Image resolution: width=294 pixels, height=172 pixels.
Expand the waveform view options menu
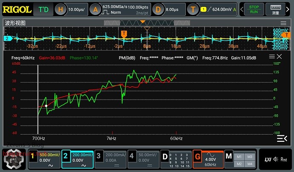(283, 23)
